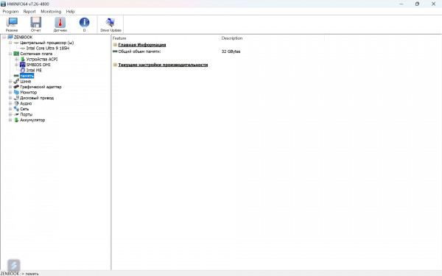Click the green Системная плата motherboard icon

click(x=16, y=54)
